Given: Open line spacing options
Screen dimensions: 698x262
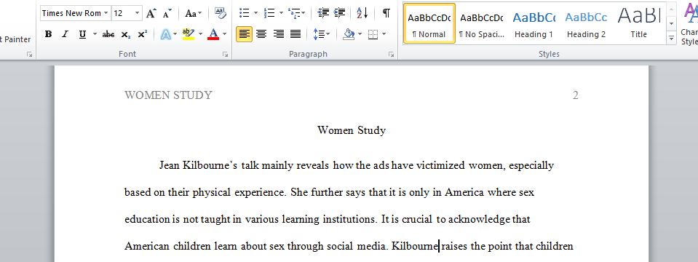Looking at the screenshot, I should pos(322,34).
